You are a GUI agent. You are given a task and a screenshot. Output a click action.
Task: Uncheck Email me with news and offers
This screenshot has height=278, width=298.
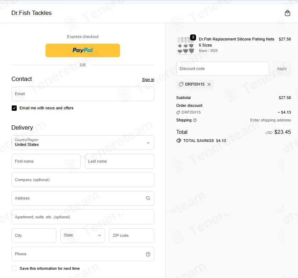coord(14,108)
